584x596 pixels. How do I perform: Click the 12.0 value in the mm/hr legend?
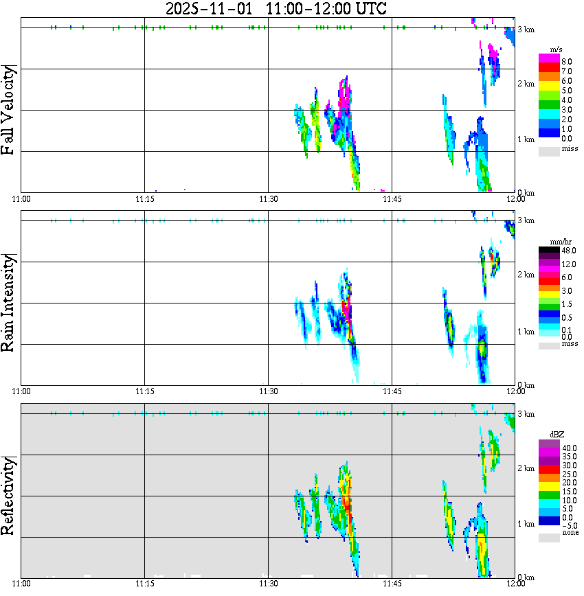[569, 264]
